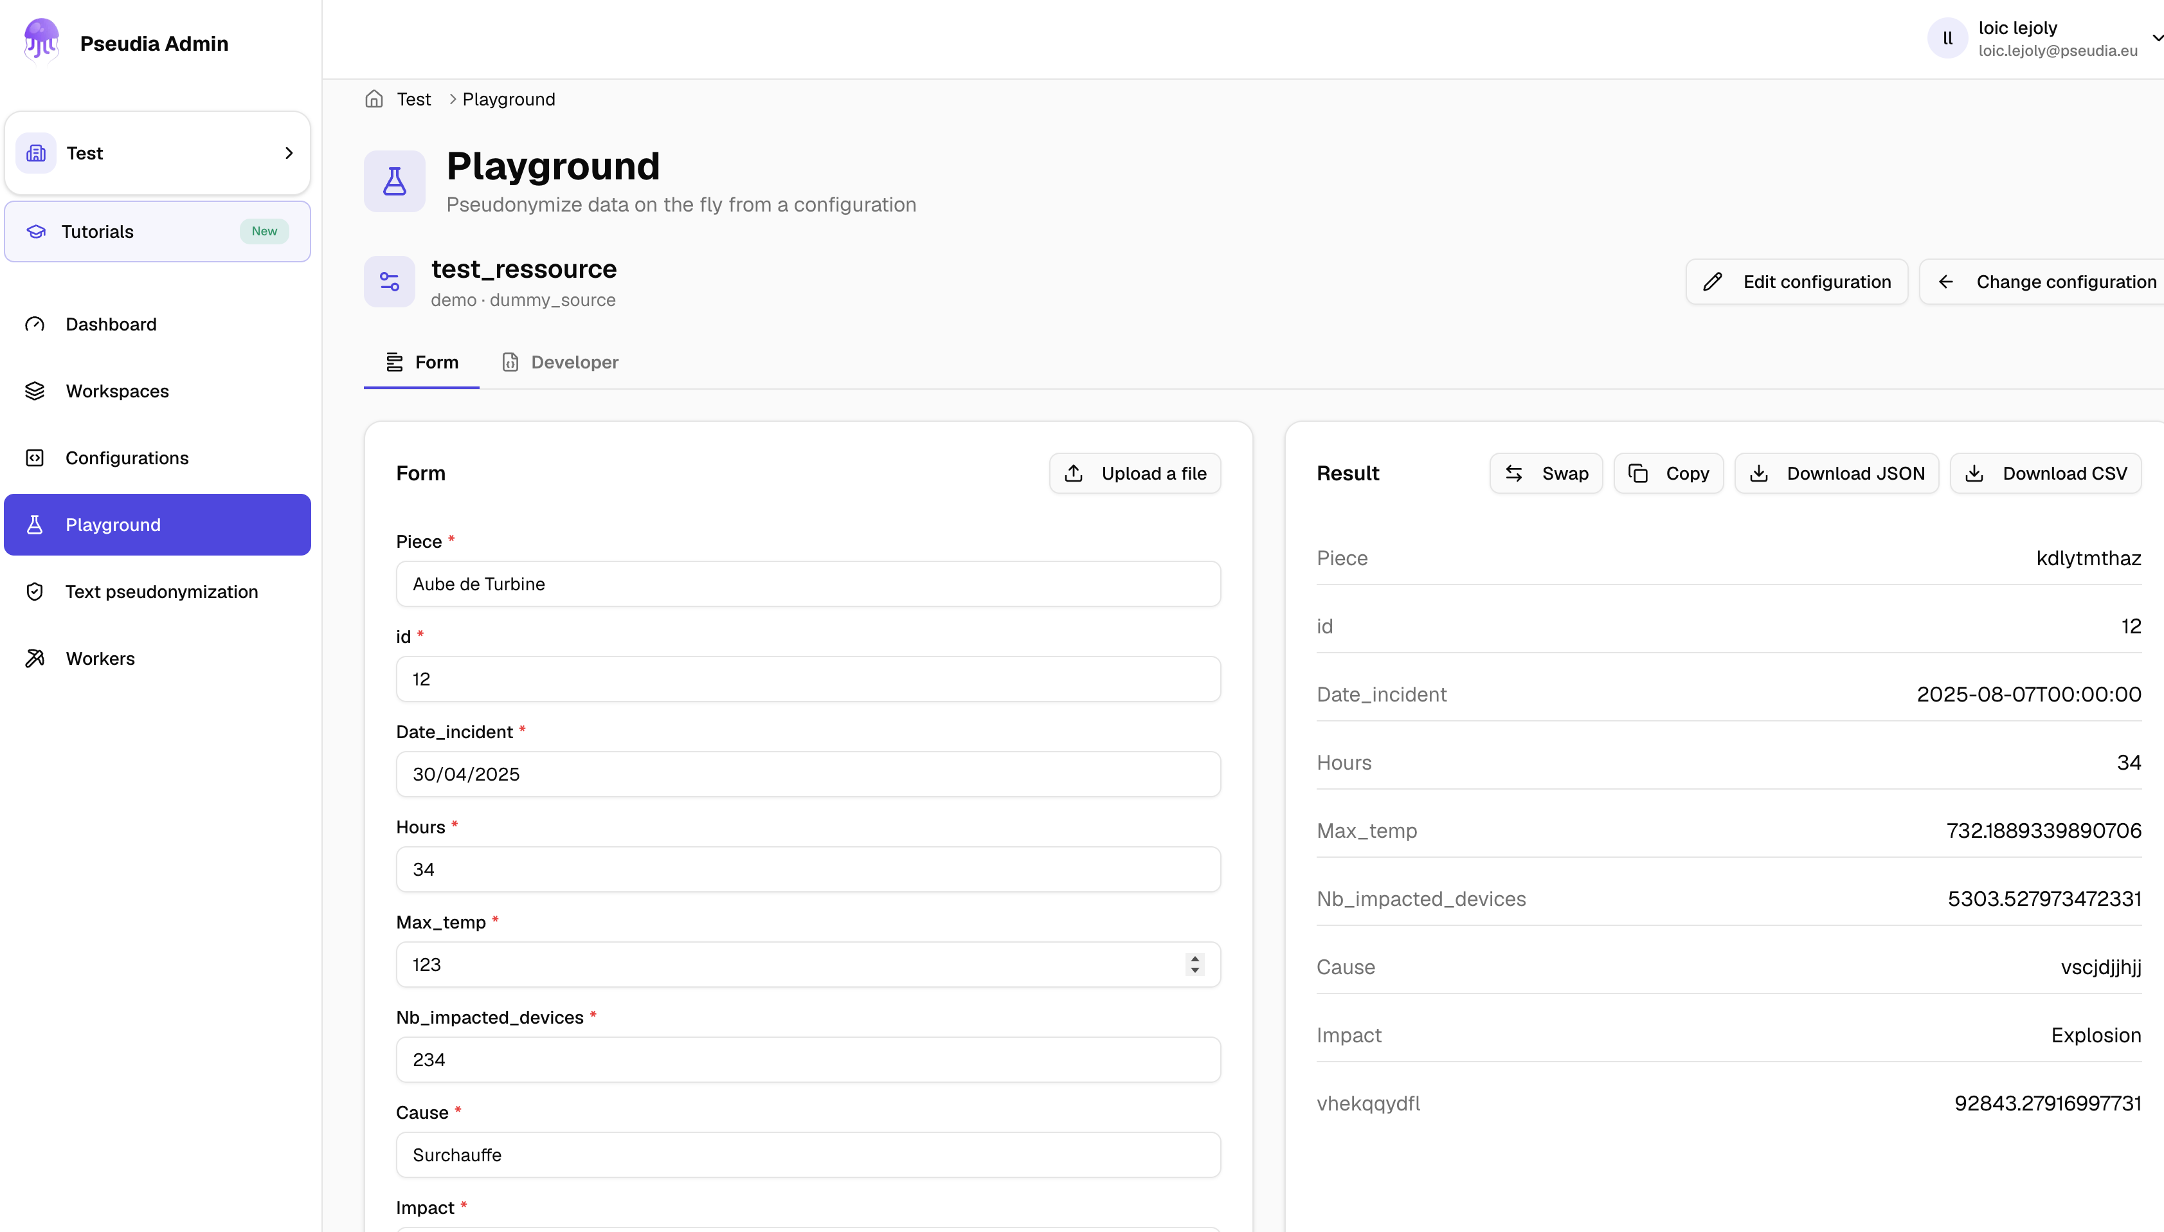
Task: Switch to the Developer tab
Action: pos(560,362)
